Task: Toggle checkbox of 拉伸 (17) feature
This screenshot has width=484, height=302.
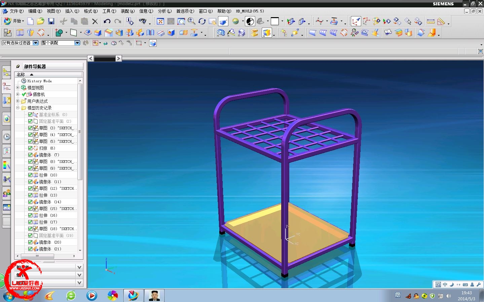Action: [30, 222]
